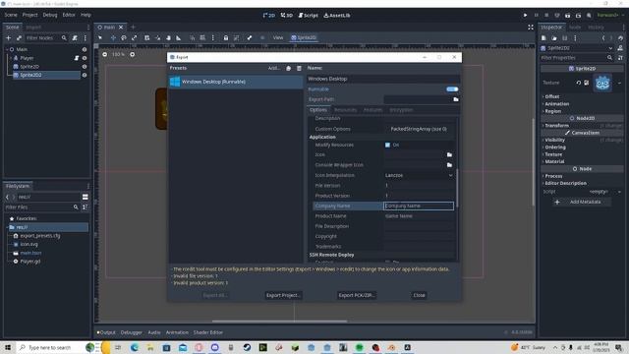This screenshot has width=629, height=354.
Task: Click the export options vertical scrollbar
Action: pyautogui.click(x=457, y=189)
